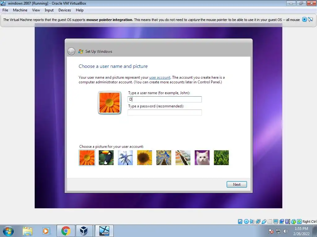
Task: Click the hard disk activity indicator icon
Action: coord(240,222)
